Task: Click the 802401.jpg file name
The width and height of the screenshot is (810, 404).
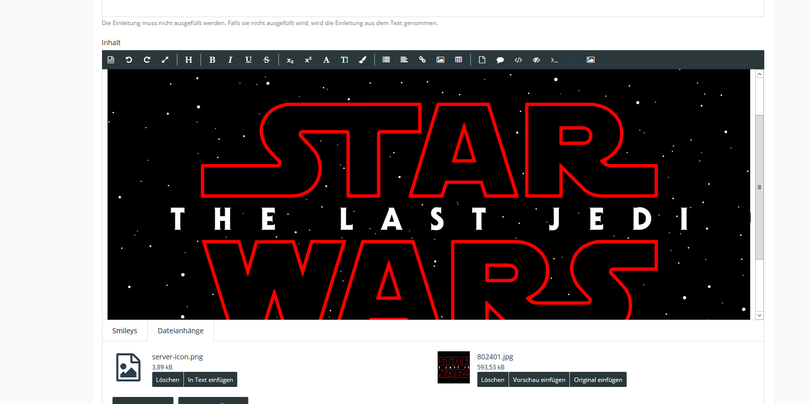Action: tap(495, 357)
